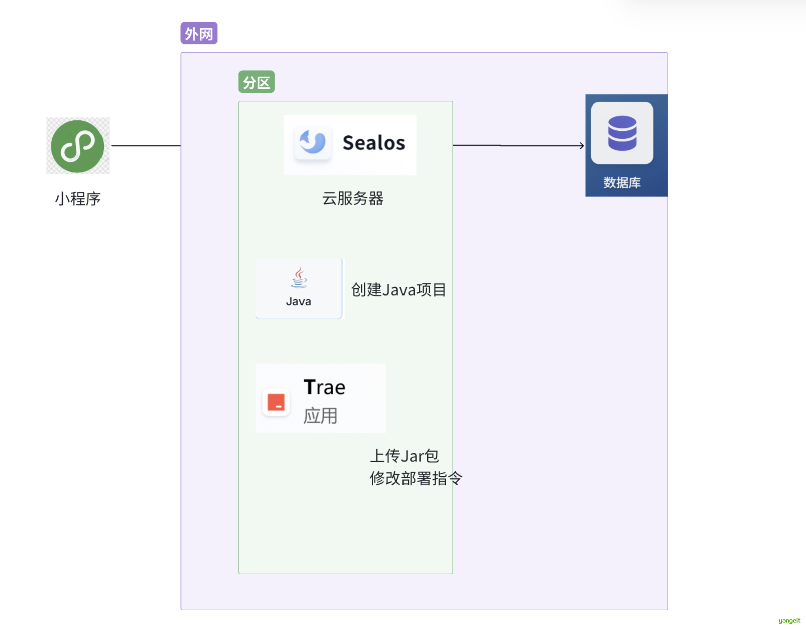806x629 pixels.
Task: Select the 修改部署指令 text line
Action: [x=416, y=478]
